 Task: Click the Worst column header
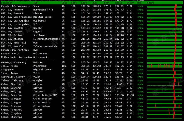coord(118,3)
